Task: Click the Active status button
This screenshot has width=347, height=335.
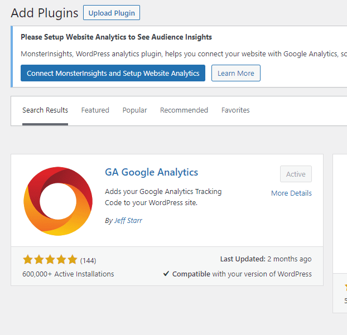Action: click(296, 174)
